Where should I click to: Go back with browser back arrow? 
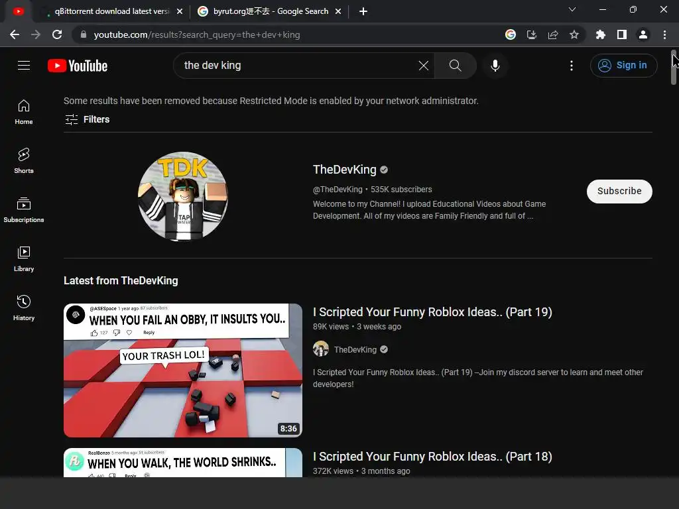[x=15, y=34]
